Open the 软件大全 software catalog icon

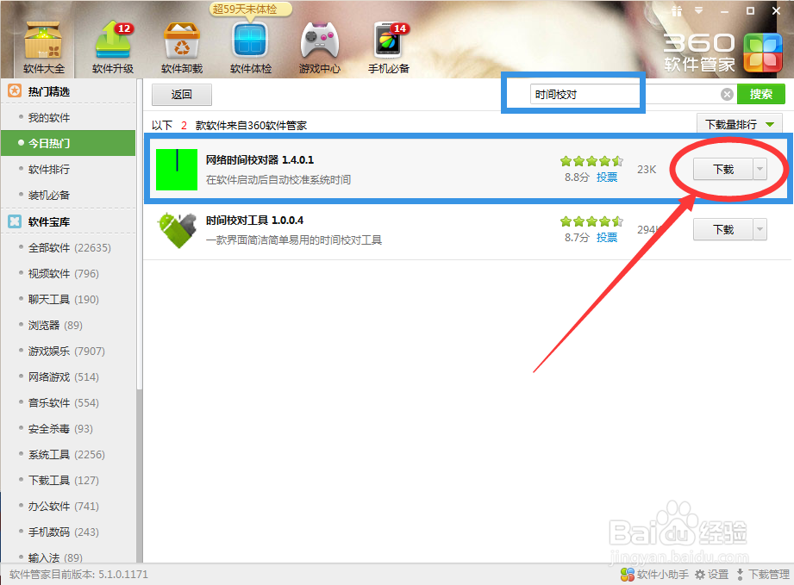coord(44,47)
